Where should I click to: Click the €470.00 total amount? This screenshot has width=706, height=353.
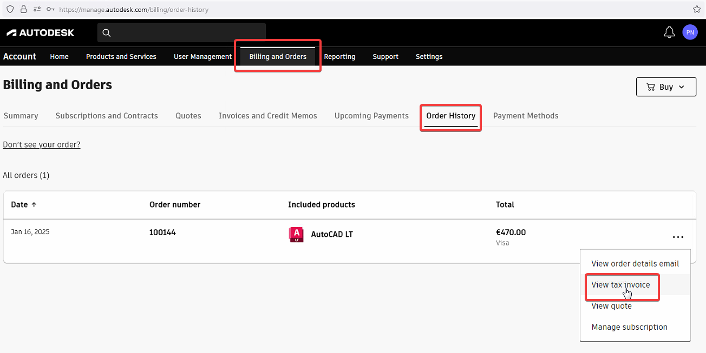point(511,232)
